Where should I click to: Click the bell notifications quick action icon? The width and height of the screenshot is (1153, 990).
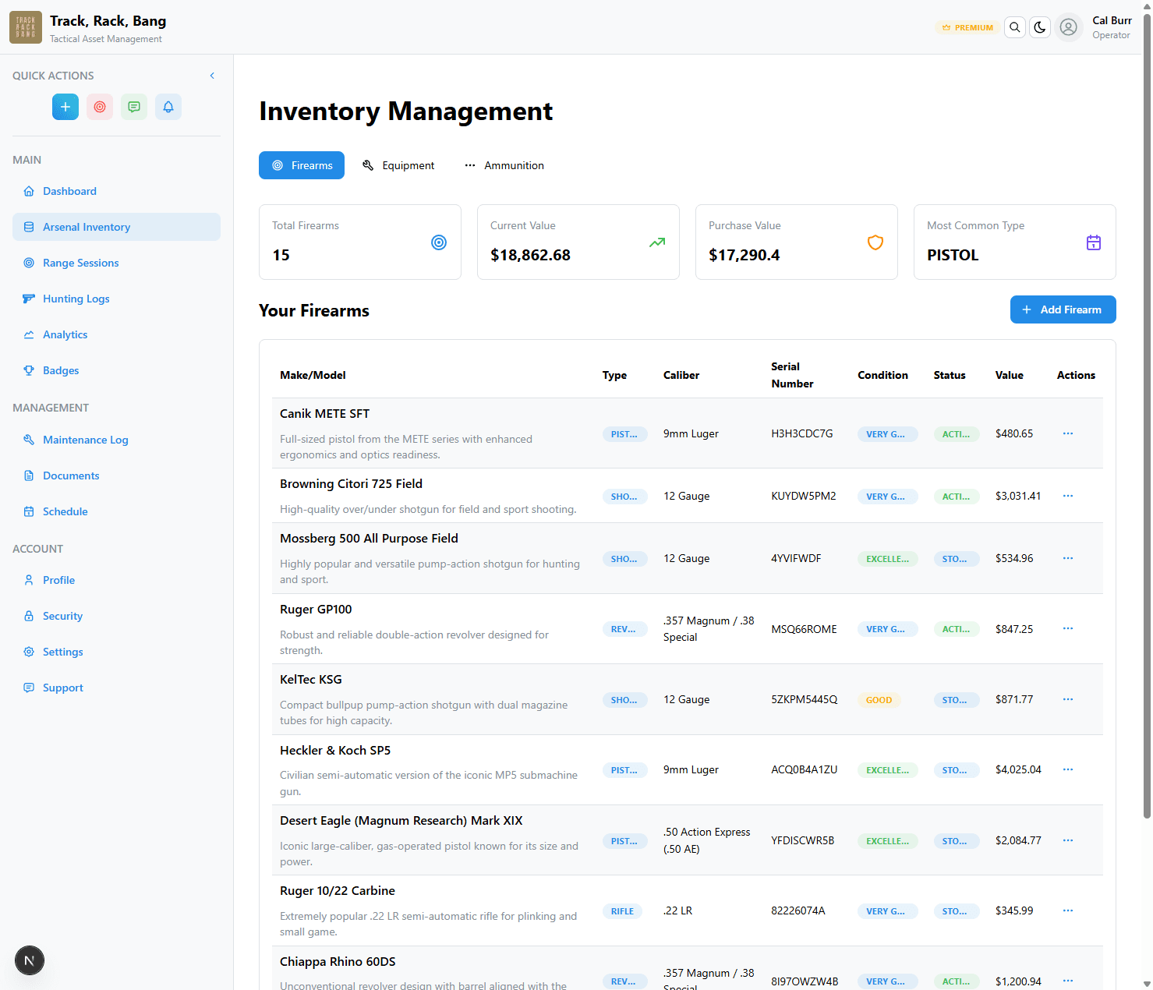(x=168, y=107)
